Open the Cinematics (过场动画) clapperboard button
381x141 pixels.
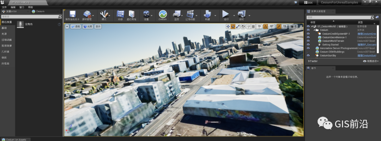click(x=190, y=15)
